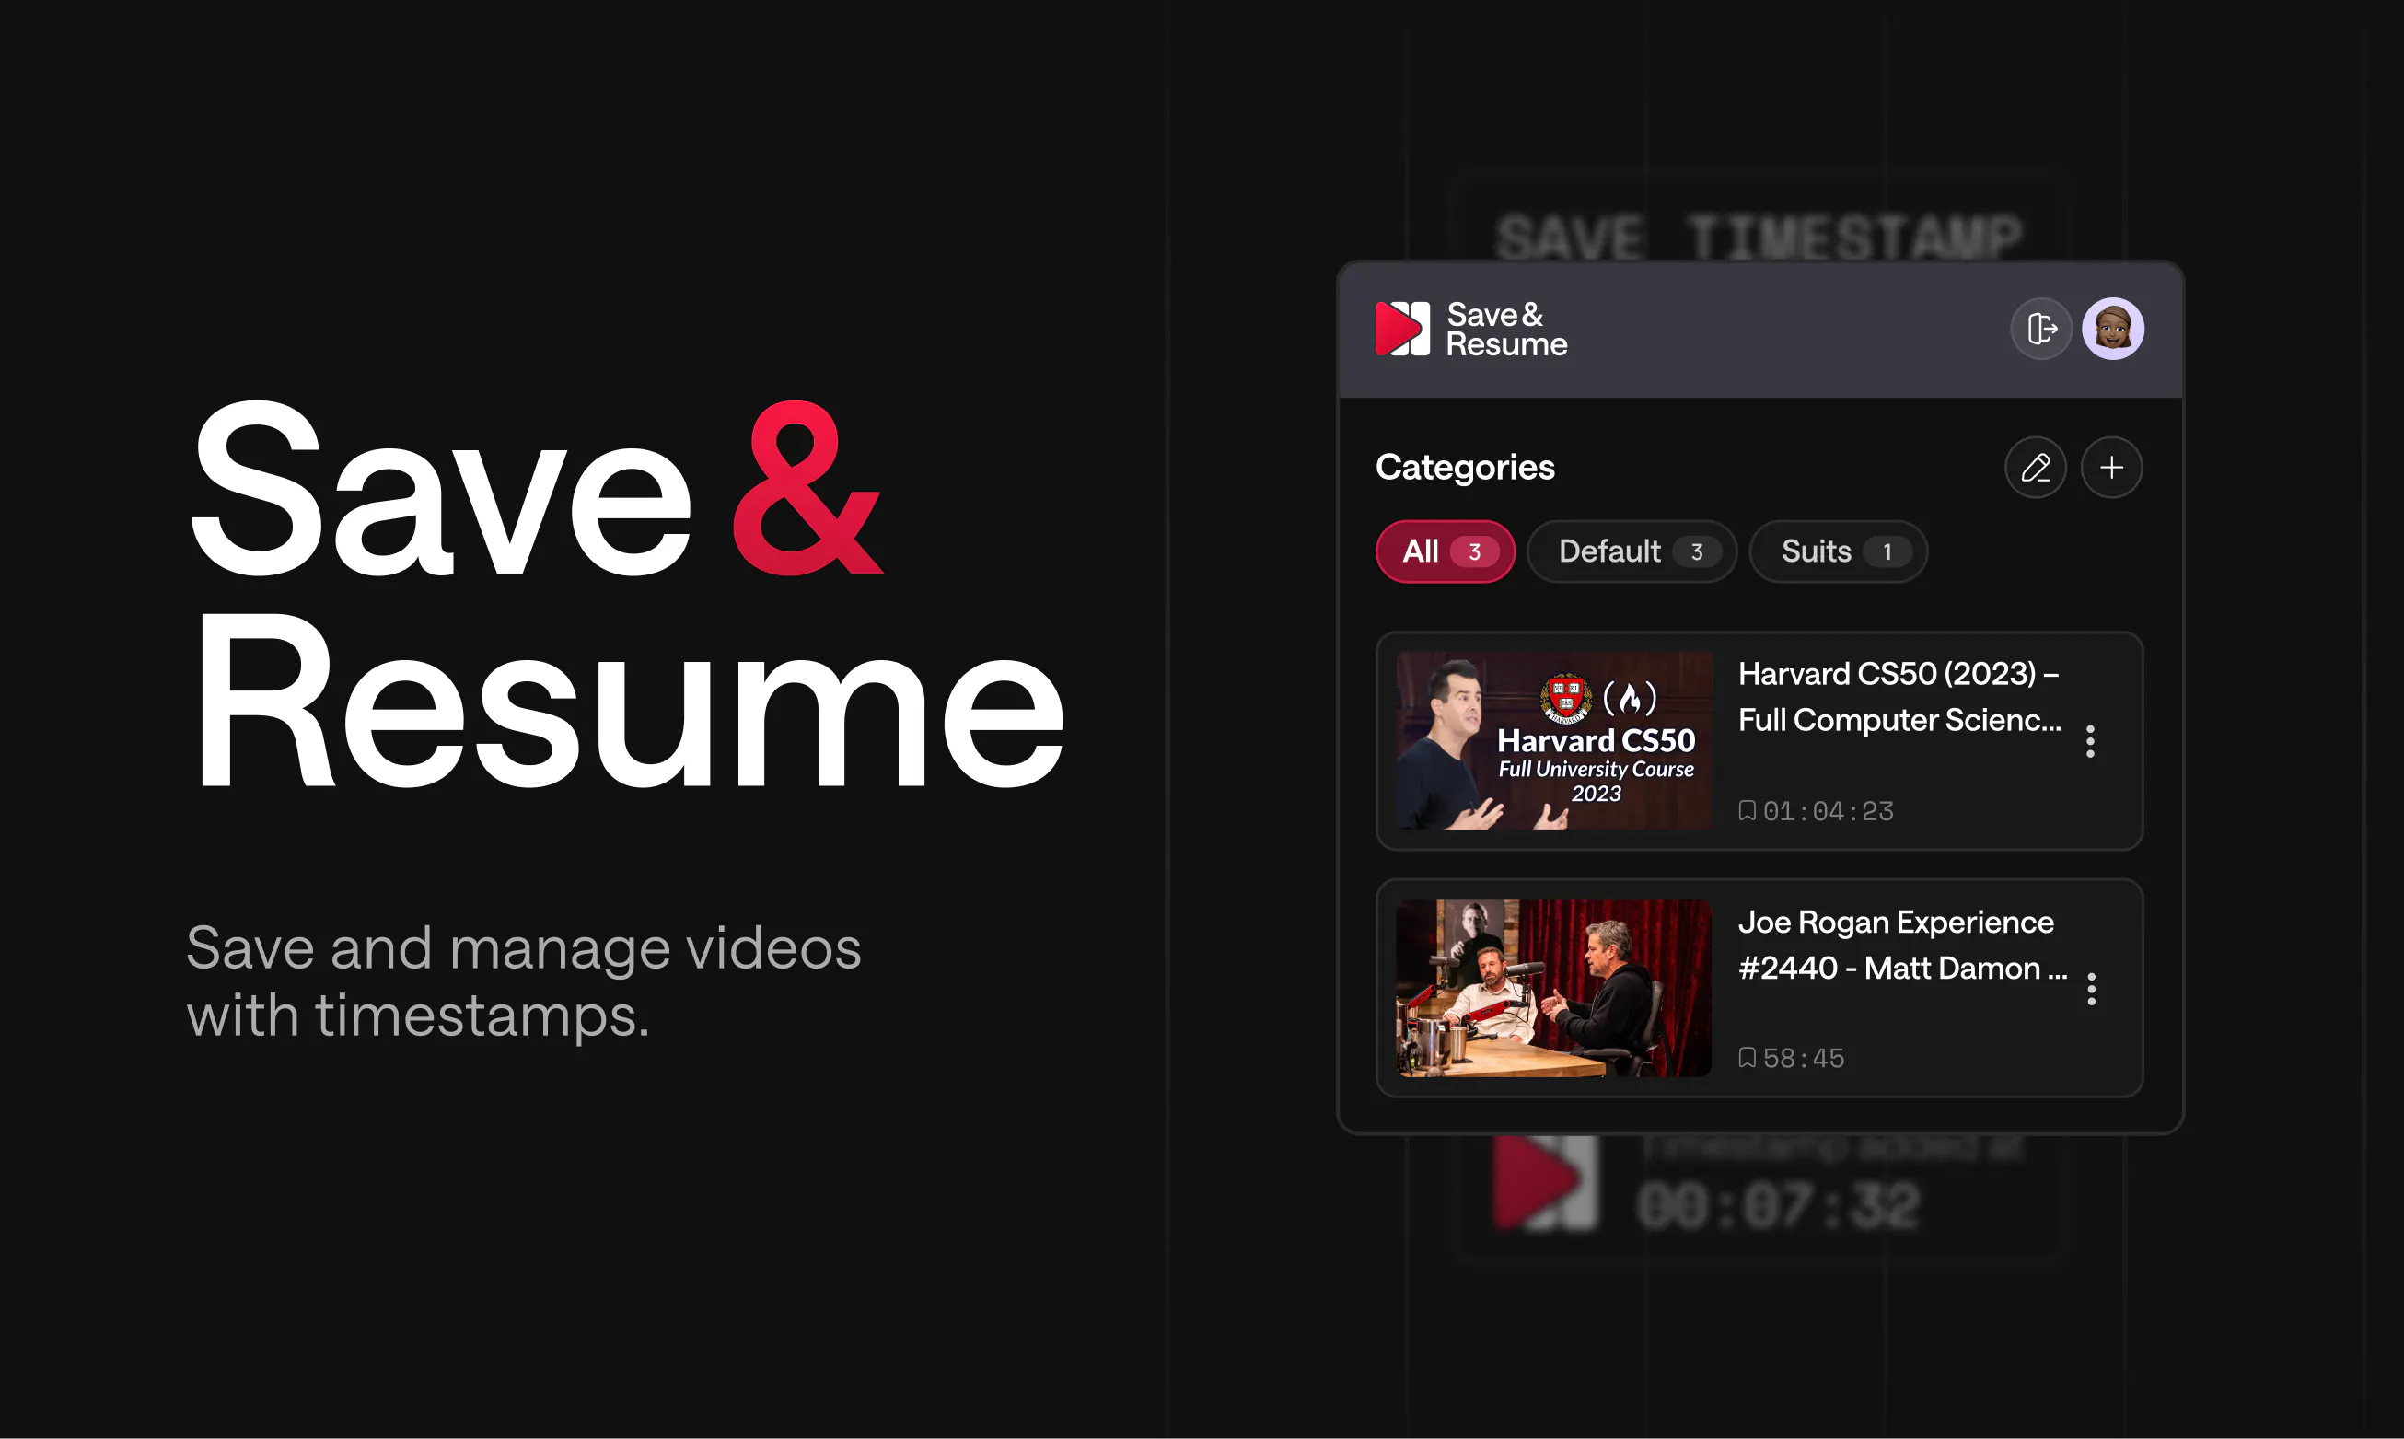
Task: Click the logout icon in the header
Action: point(2040,329)
